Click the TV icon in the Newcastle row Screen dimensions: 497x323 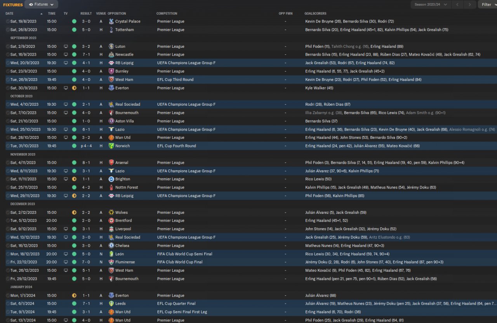(66, 54)
